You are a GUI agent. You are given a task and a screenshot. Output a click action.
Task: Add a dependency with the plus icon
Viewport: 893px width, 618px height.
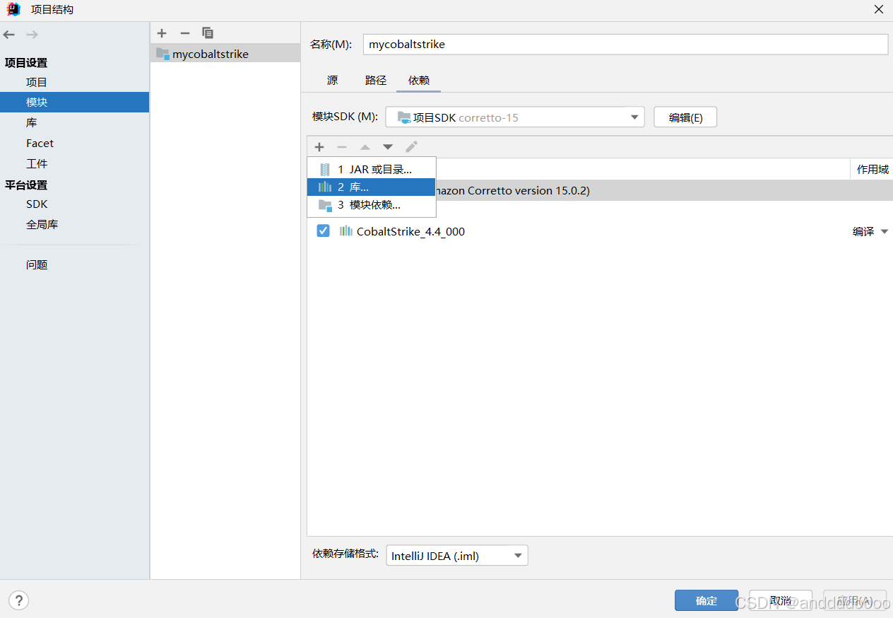pyautogui.click(x=319, y=147)
